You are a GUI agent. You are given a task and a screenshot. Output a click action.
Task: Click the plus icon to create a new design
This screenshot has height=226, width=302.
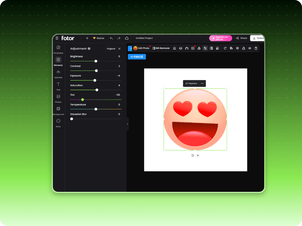pos(87,38)
